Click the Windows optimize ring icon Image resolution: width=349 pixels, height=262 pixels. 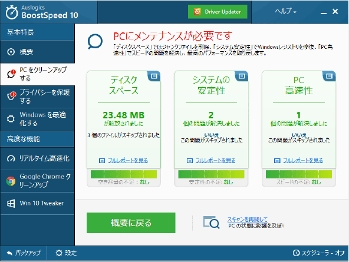tap(11, 119)
